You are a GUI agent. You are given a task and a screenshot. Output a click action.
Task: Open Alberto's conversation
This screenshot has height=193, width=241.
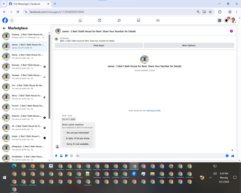point(24,117)
